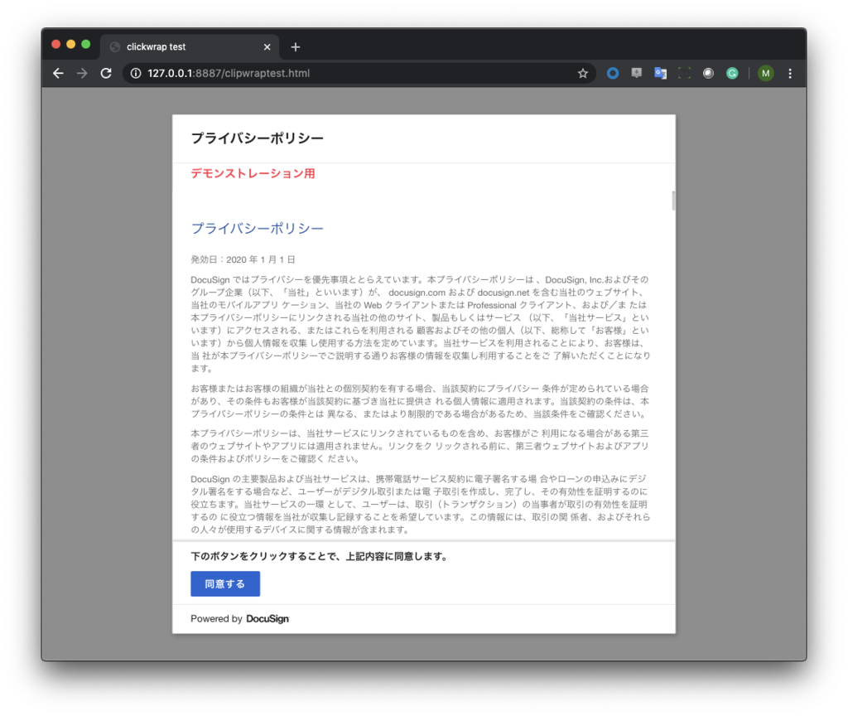Screen dimensions: 848x716
Task: Open the Chrome three-dot menu
Action: (790, 73)
